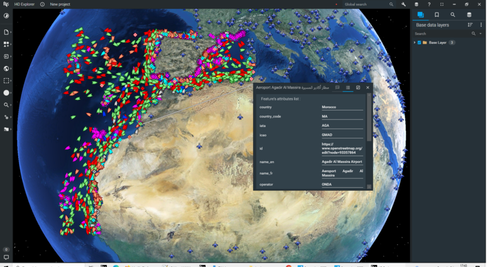Open the import arrow tool in sidebar

(6, 57)
